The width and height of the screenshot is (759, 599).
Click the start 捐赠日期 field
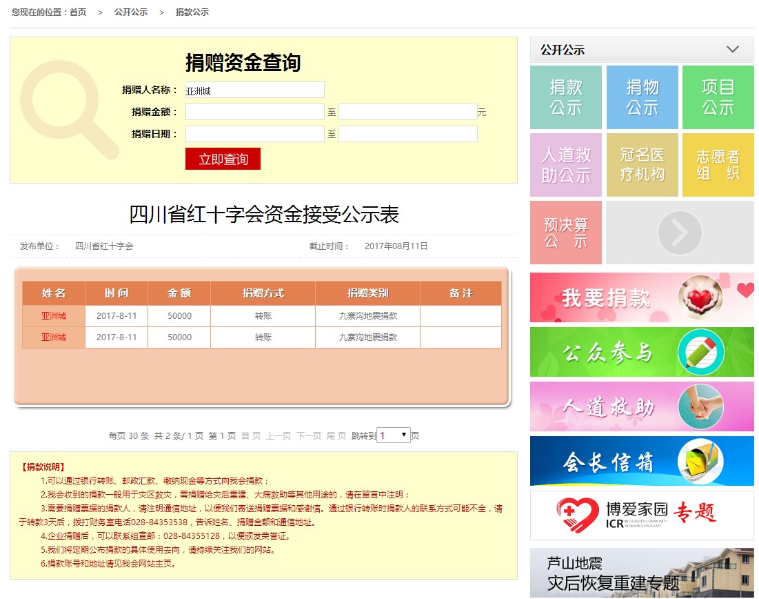(254, 134)
